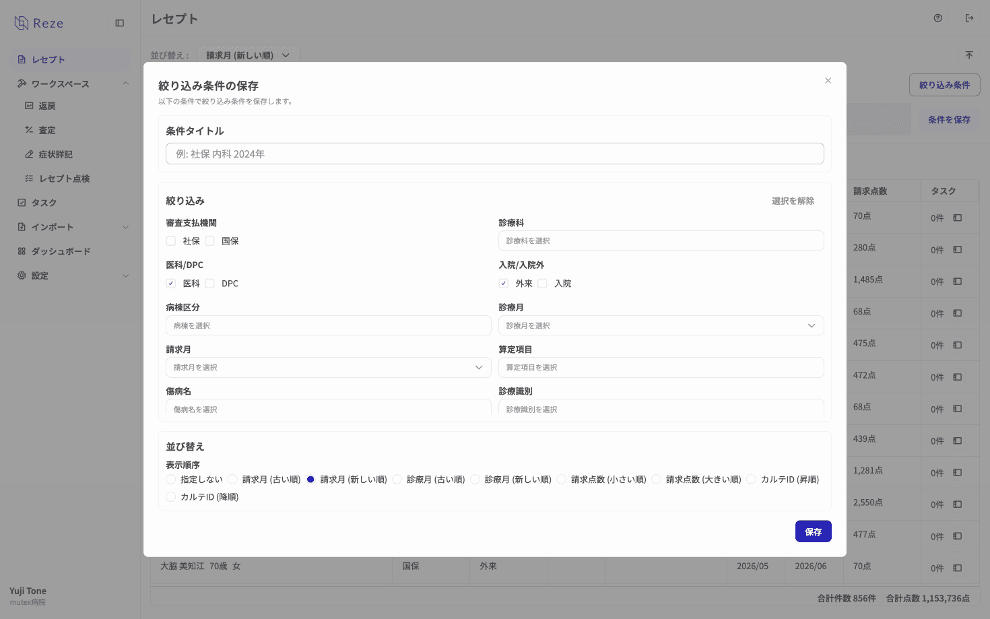Open task panel icon in 2,550点 row
The height and width of the screenshot is (619, 990).
(x=958, y=504)
